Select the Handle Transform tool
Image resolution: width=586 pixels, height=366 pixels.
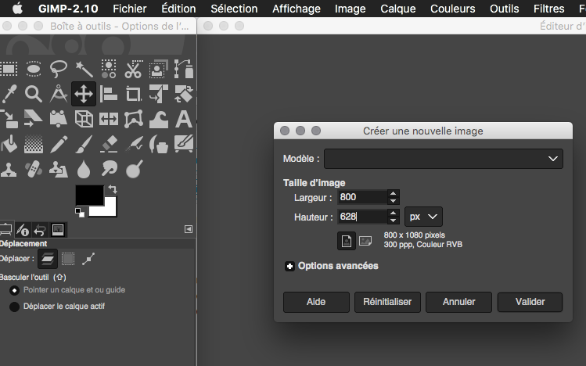pos(59,119)
